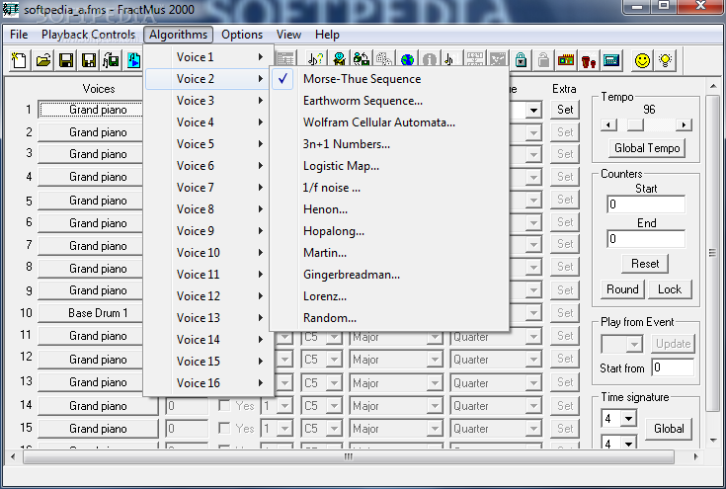Click the red keyboard device icon
The width and height of the screenshot is (726, 489).
[566, 60]
